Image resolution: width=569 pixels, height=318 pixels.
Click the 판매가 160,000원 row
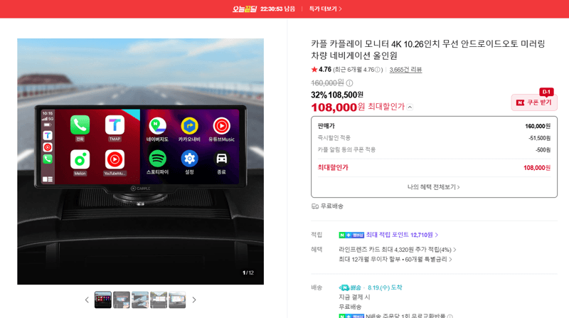tap(434, 126)
